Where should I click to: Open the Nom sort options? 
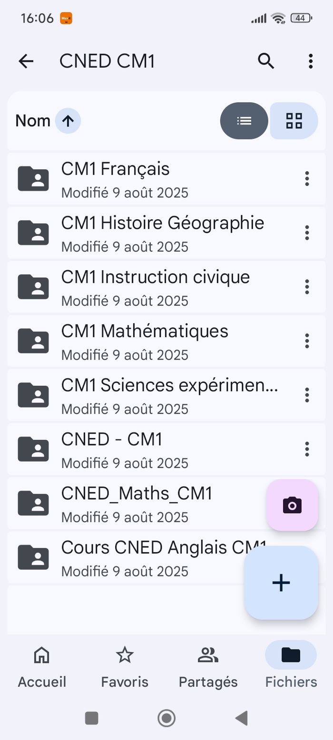[33, 121]
